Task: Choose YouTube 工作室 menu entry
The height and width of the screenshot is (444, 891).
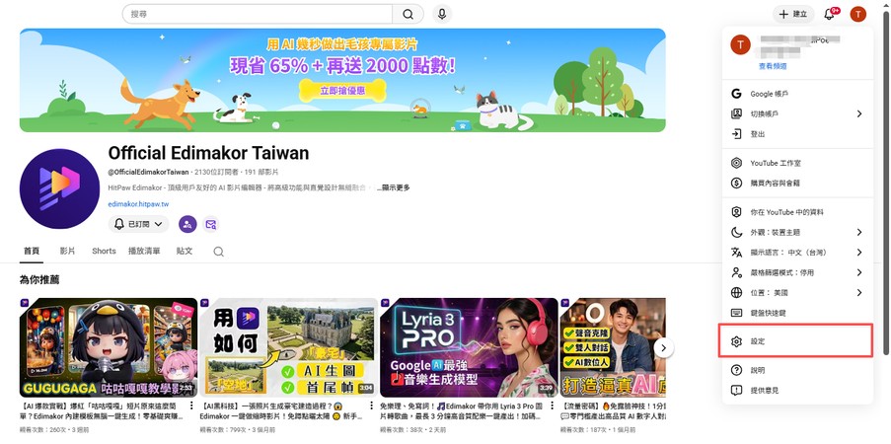Action: tap(797, 163)
